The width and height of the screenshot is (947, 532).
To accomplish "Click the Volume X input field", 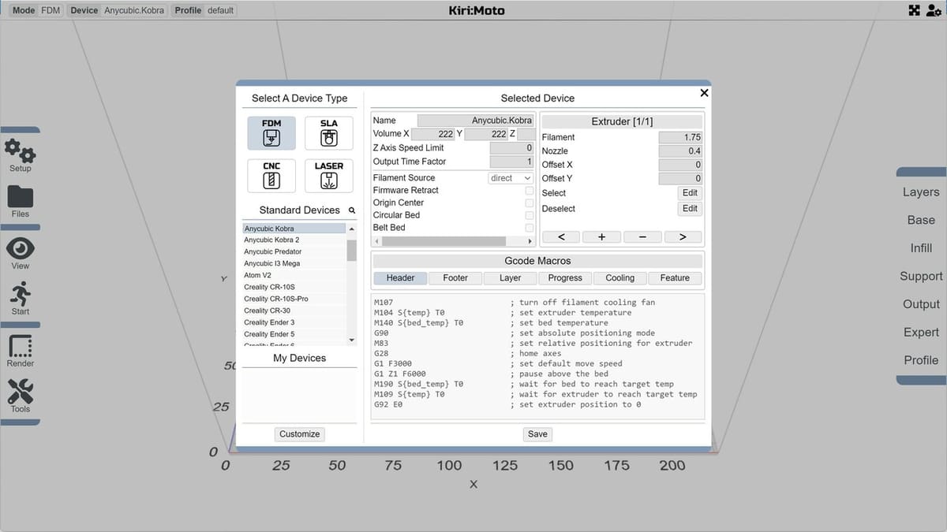I will point(433,134).
